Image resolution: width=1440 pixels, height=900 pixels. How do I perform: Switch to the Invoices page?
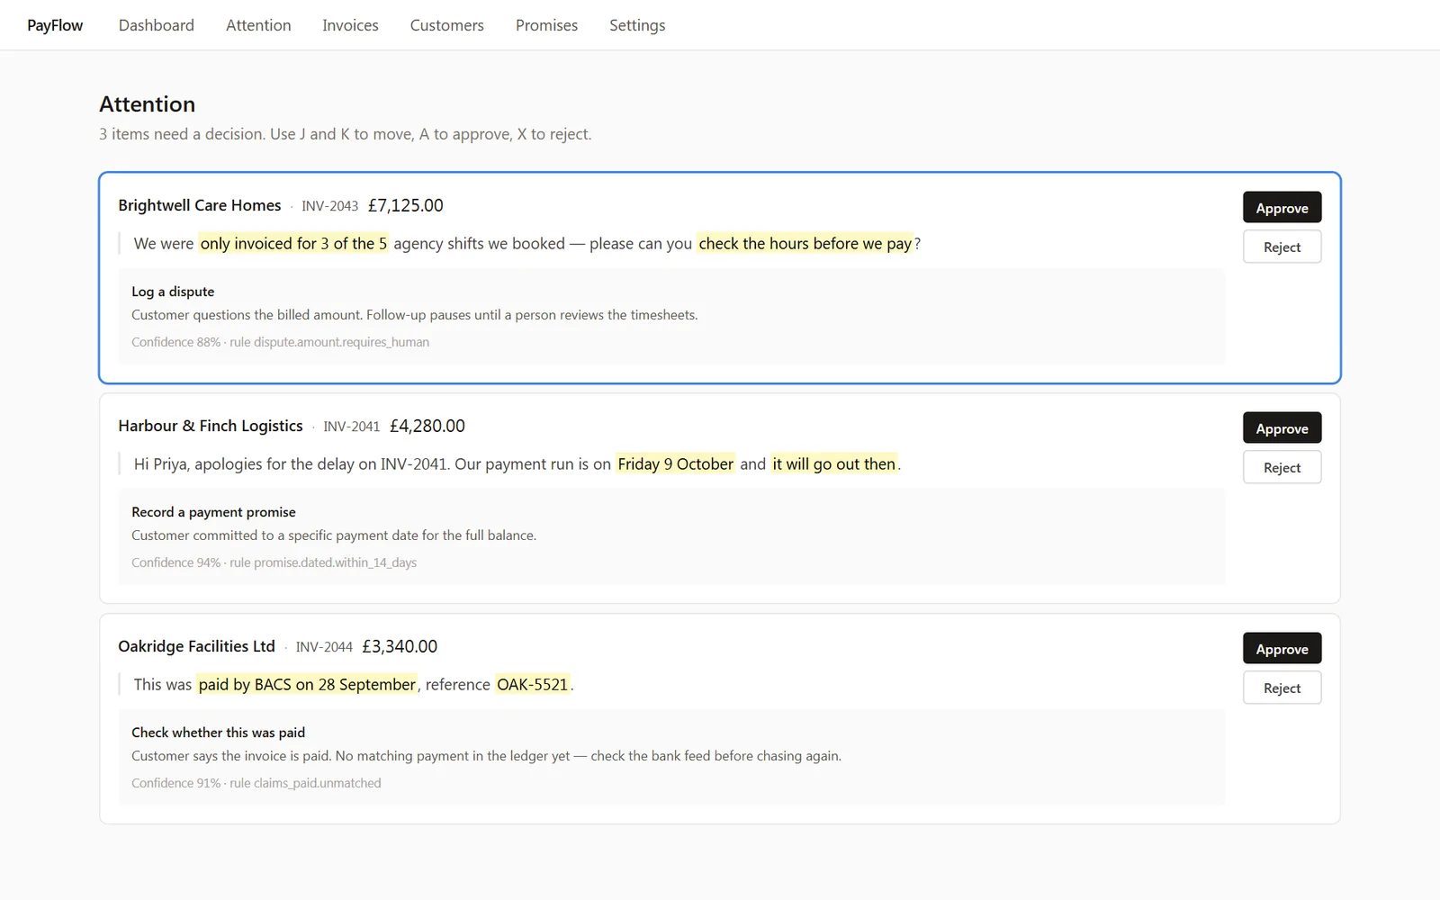click(350, 25)
